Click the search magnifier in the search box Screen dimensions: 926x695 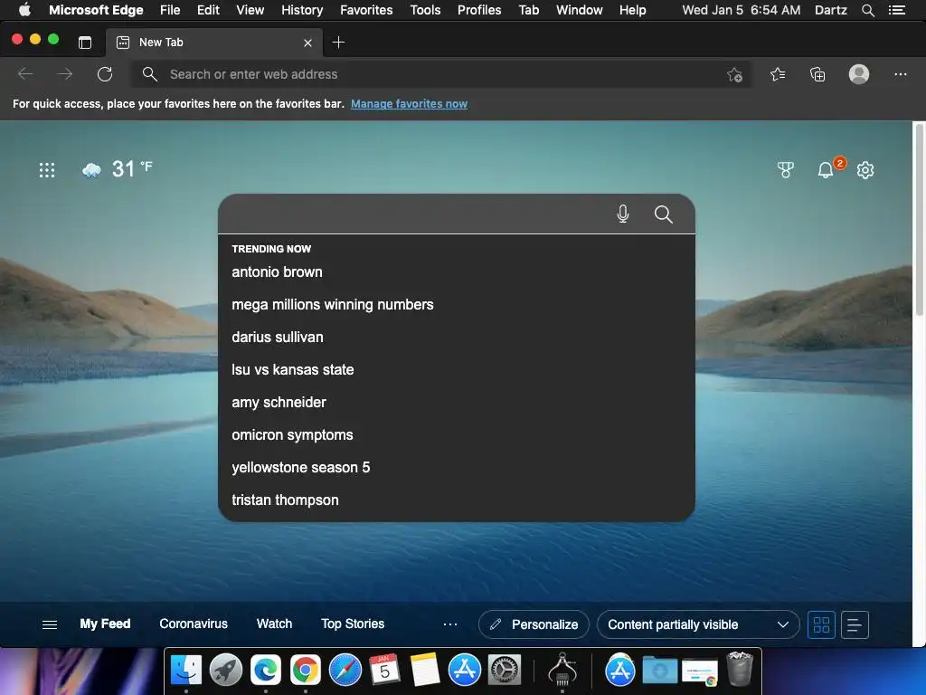click(x=663, y=214)
